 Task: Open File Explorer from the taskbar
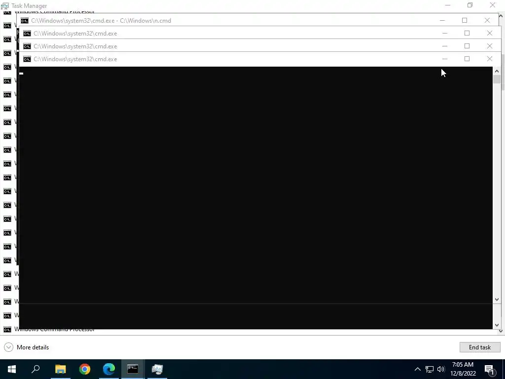60,369
